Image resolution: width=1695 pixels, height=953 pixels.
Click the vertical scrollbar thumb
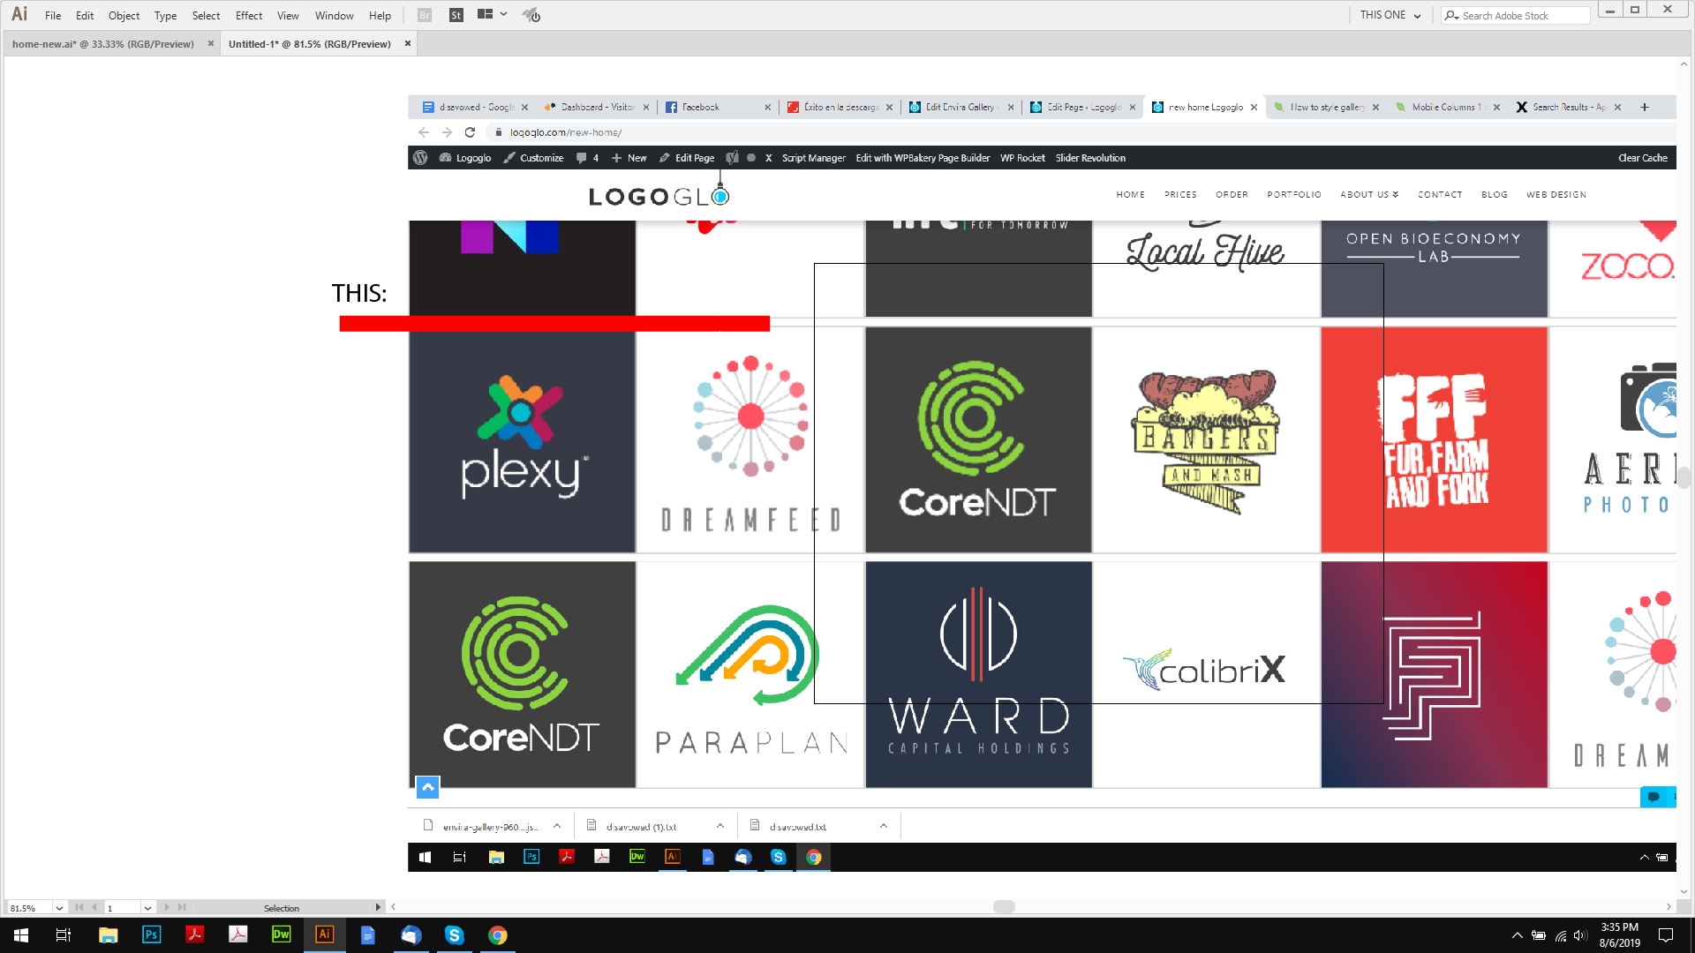tap(1684, 477)
